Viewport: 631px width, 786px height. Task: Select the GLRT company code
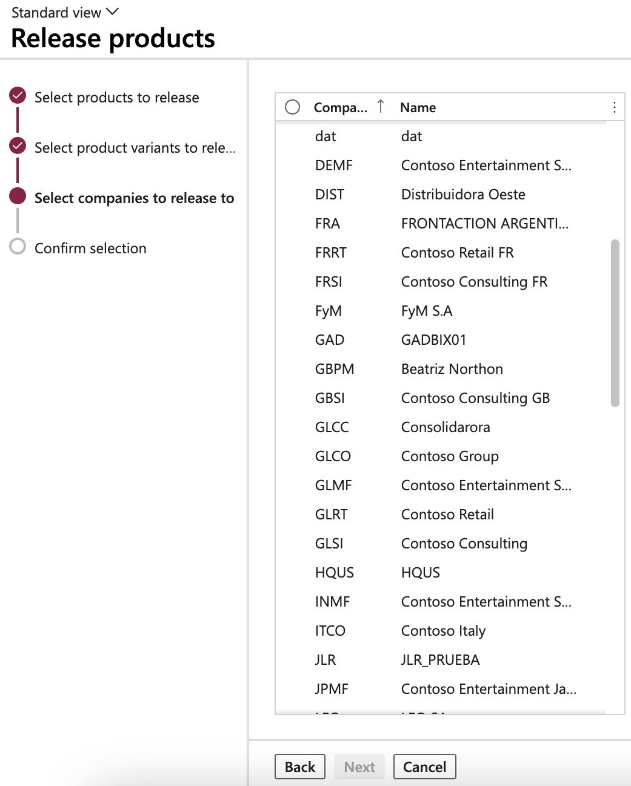tap(331, 515)
